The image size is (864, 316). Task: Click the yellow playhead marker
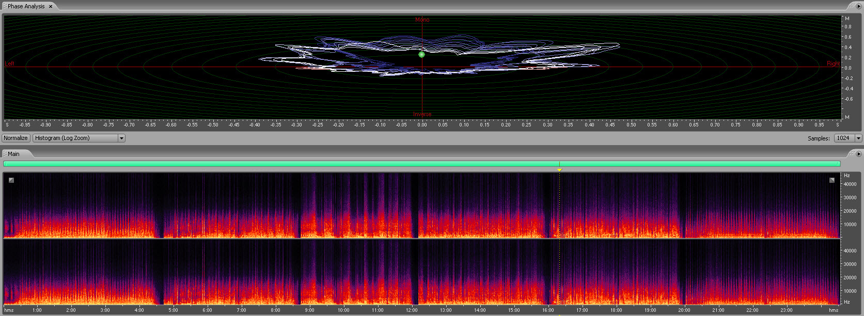point(559,170)
